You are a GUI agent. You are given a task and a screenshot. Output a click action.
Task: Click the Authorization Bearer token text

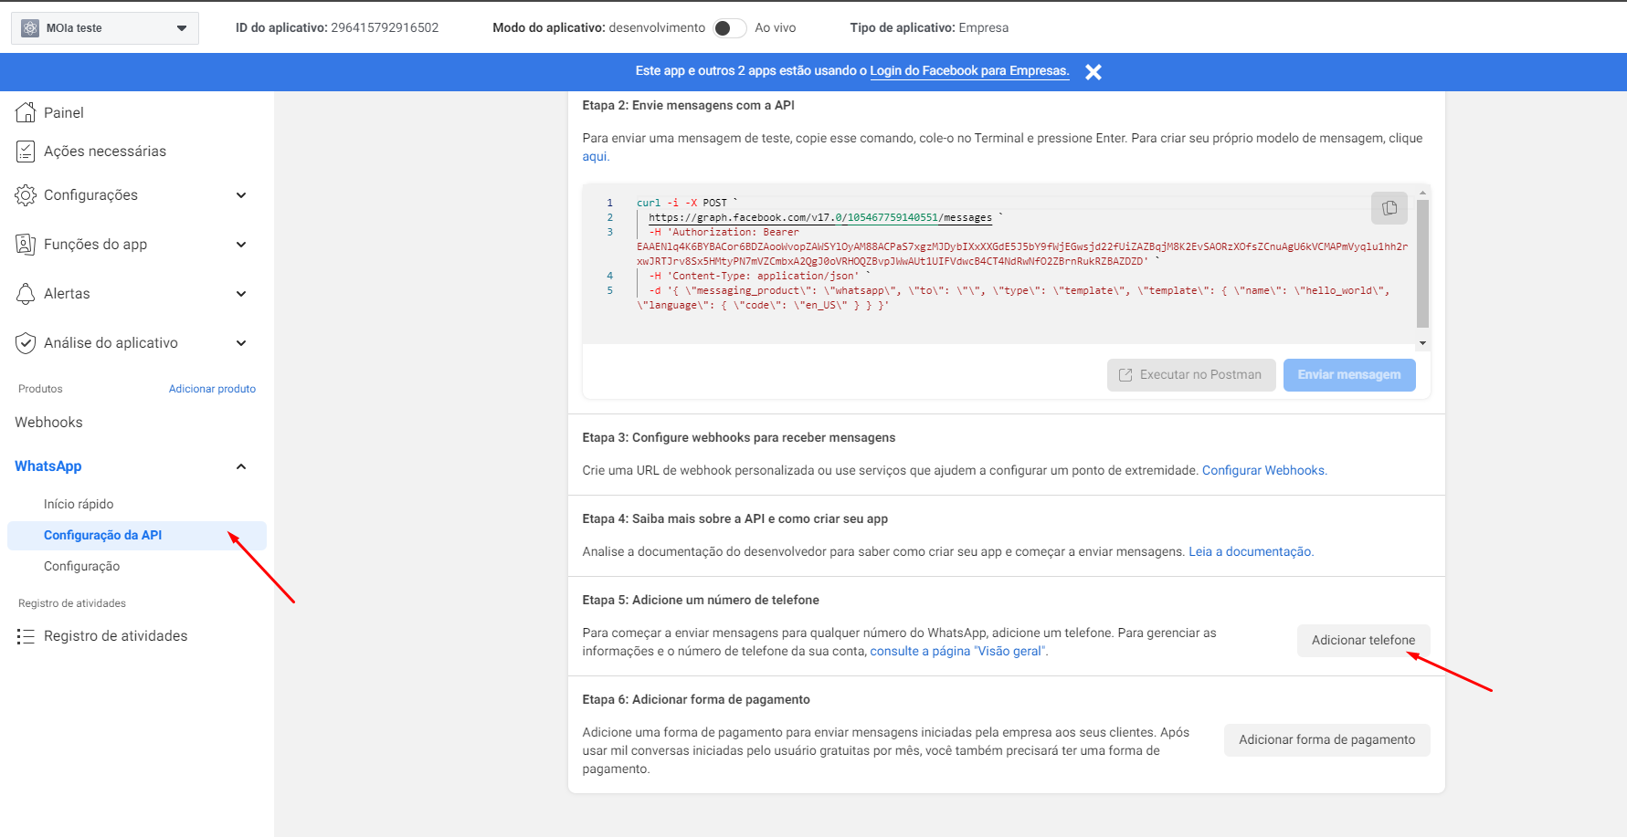pyautogui.click(x=1022, y=254)
